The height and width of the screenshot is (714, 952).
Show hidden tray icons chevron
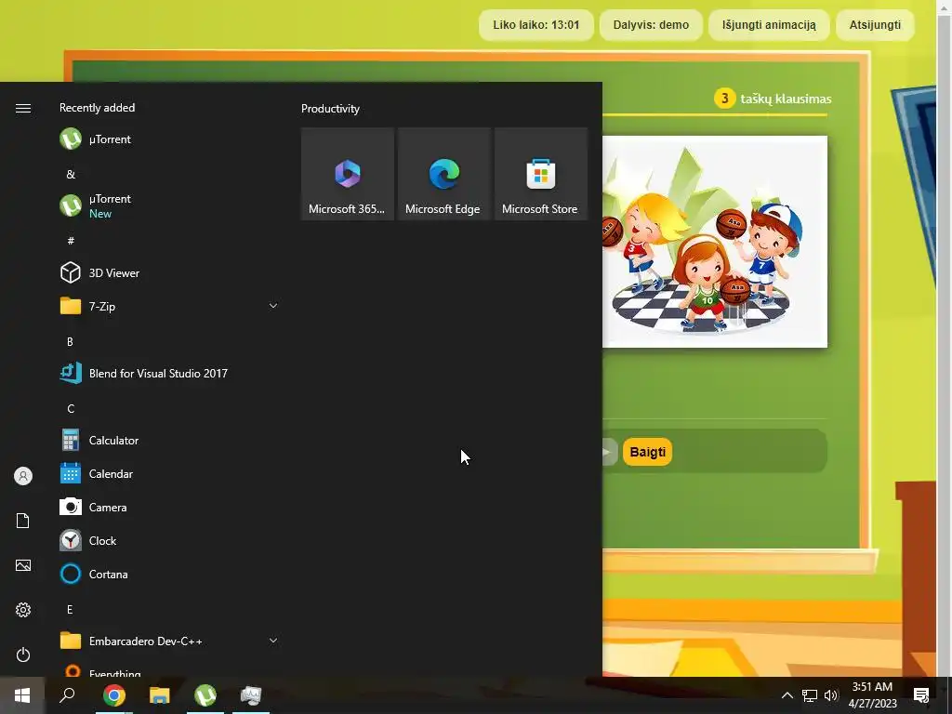pyautogui.click(x=787, y=695)
